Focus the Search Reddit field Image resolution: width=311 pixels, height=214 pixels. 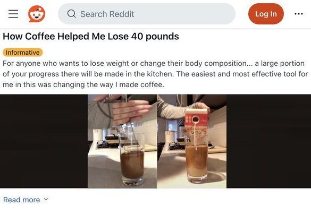(x=147, y=14)
